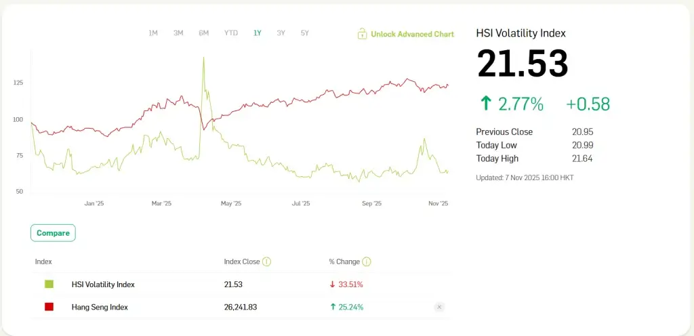
Task: Click the info icon next to % Change
Action: [367, 261]
